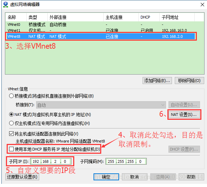Click 自动桥接 cell of VMnet0
Image resolution: width=207 pixels, height=187 pixels.
58,25
